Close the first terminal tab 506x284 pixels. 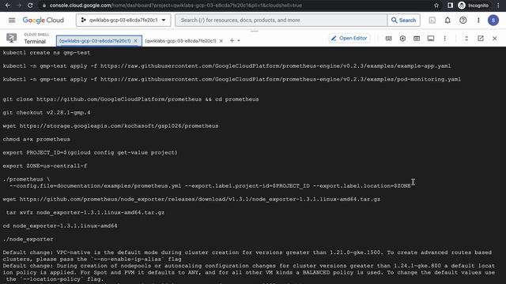point(135,41)
